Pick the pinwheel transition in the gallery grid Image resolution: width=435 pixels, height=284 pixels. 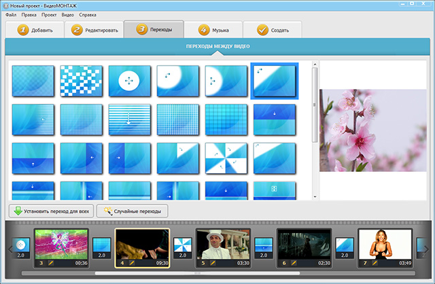click(x=226, y=158)
